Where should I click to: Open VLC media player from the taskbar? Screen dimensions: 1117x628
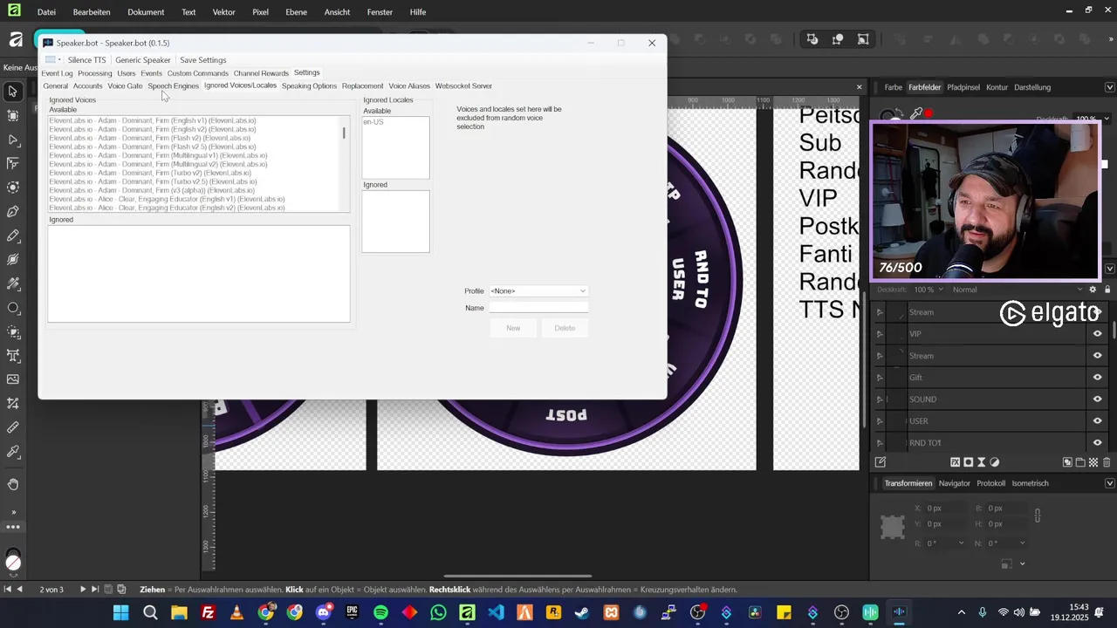pyautogui.click(x=236, y=612)
